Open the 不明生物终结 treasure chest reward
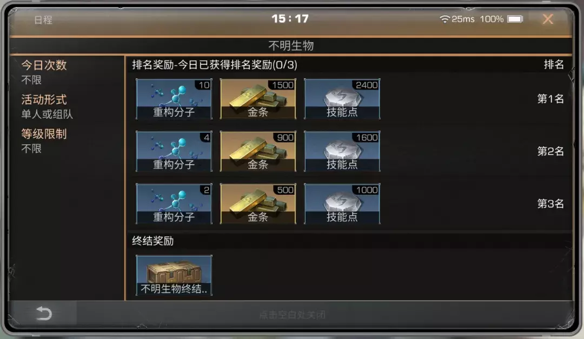The height and width of the screenshot is (339, 584). coord(174,275)
